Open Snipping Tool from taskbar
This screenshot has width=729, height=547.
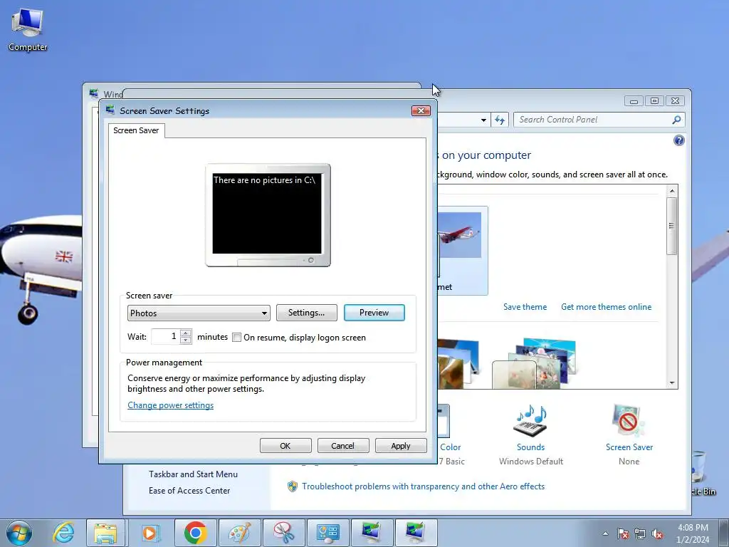(x=284, y=533)
